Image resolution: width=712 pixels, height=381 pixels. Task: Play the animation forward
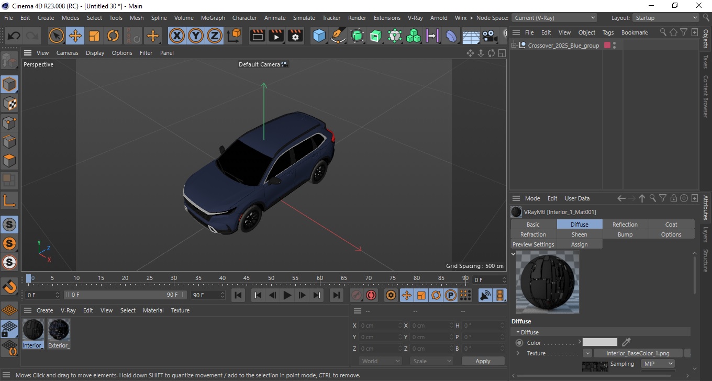[287, 295]
